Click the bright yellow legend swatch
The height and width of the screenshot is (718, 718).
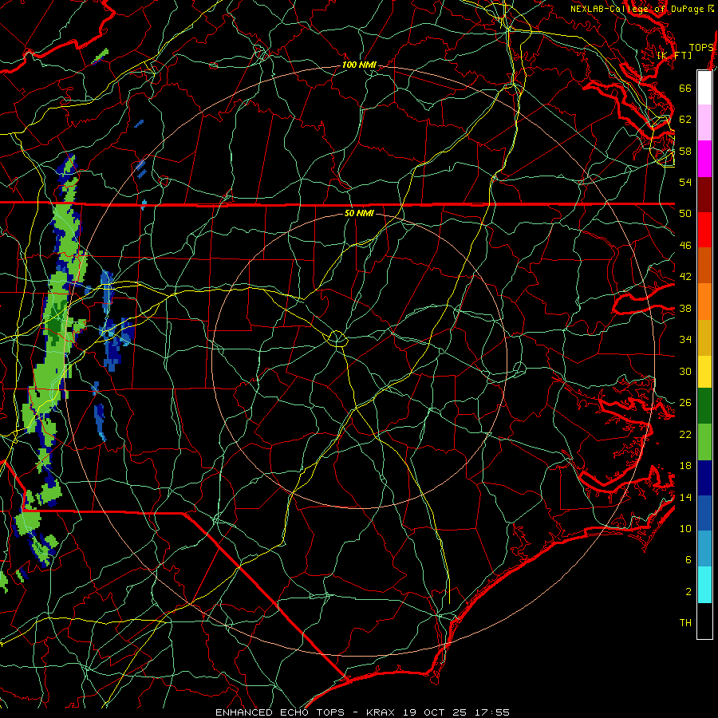704,371
